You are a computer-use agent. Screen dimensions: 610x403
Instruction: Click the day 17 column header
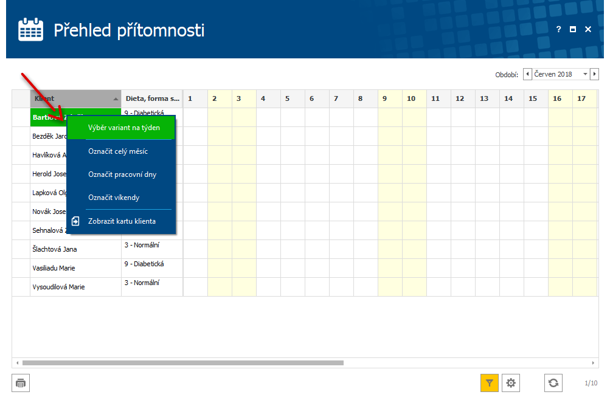pyautogui.click(x=584, y=99)
